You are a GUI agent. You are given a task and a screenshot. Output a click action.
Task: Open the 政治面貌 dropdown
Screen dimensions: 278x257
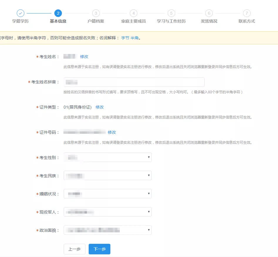pyautogui.click(x=107, y=230)
